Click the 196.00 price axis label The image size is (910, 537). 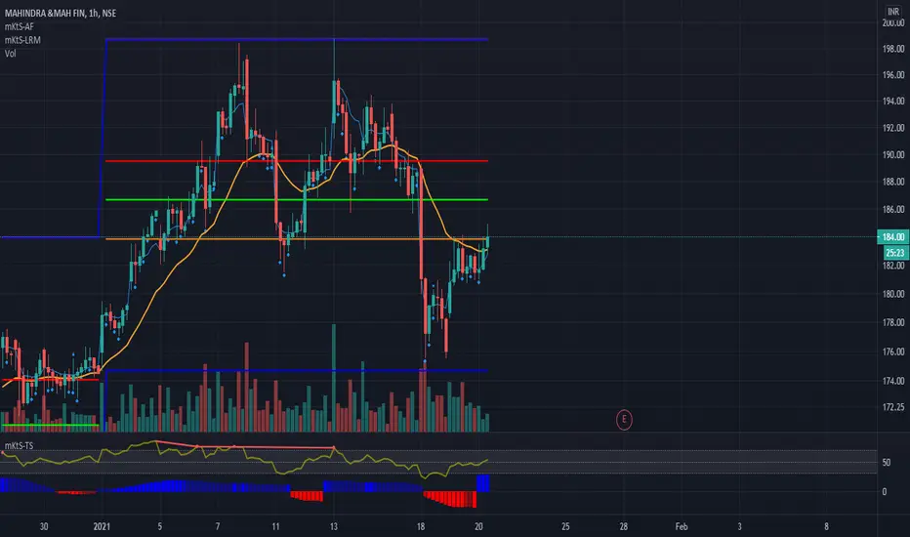pos(893,75)
